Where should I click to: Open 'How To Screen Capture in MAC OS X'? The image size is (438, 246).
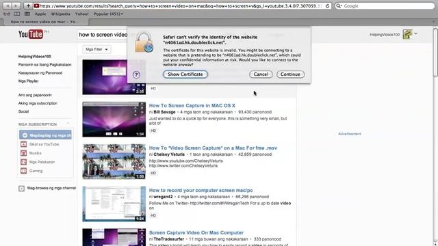pyautogui.click(x=192, y=105)
